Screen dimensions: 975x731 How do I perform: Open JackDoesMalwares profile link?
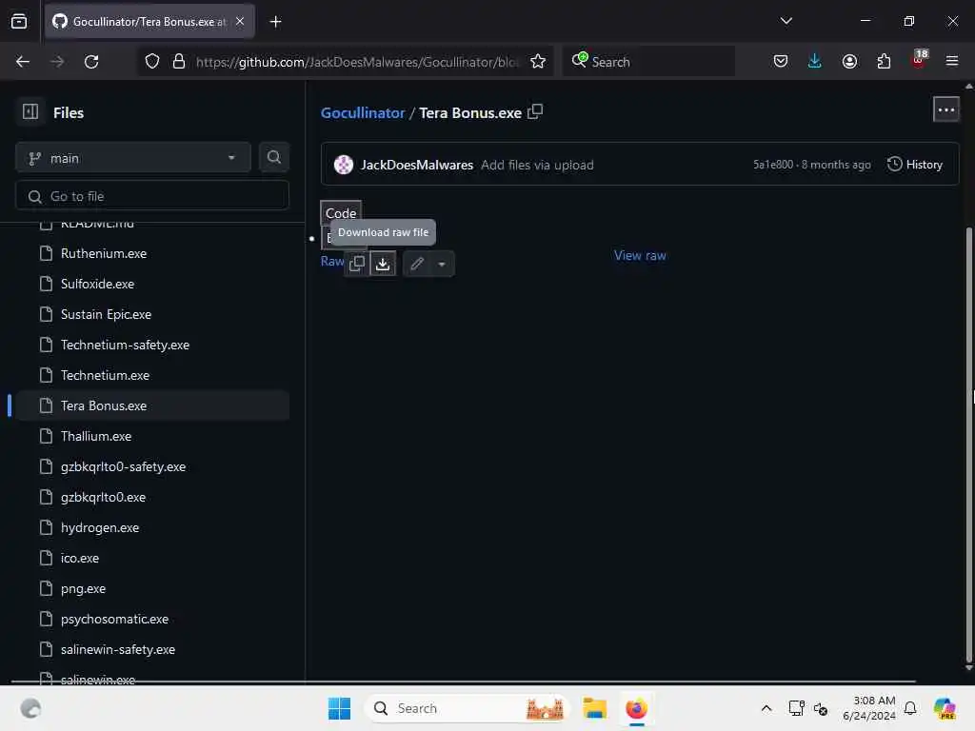[417, 165]
